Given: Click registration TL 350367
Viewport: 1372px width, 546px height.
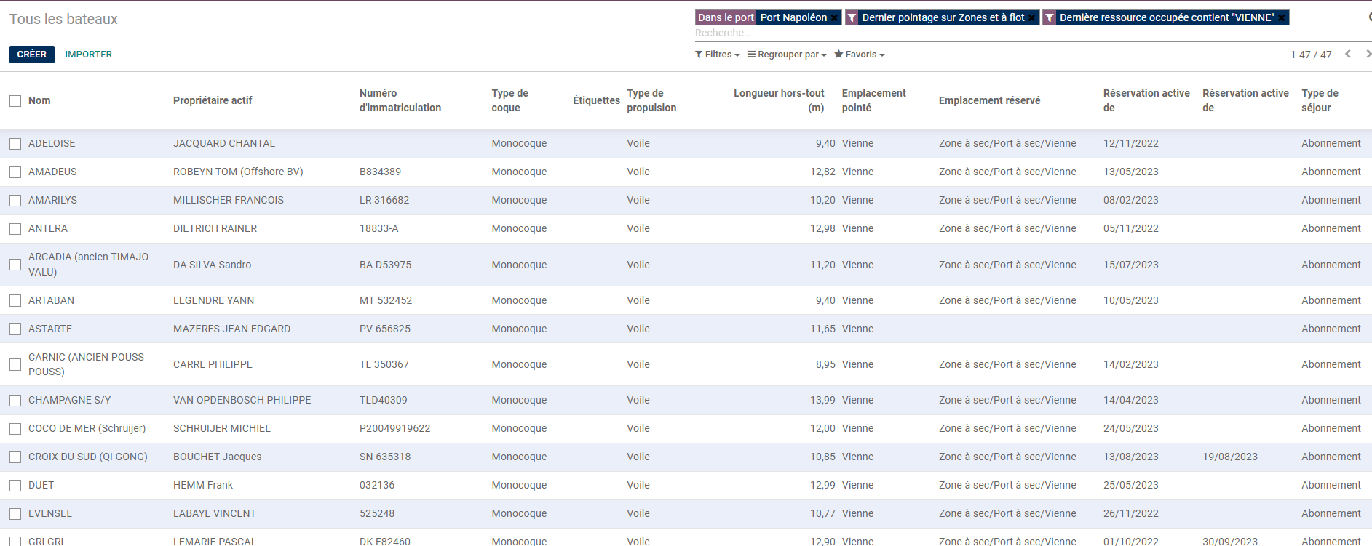Looking at the screenshot, I should tap(384, 364).
